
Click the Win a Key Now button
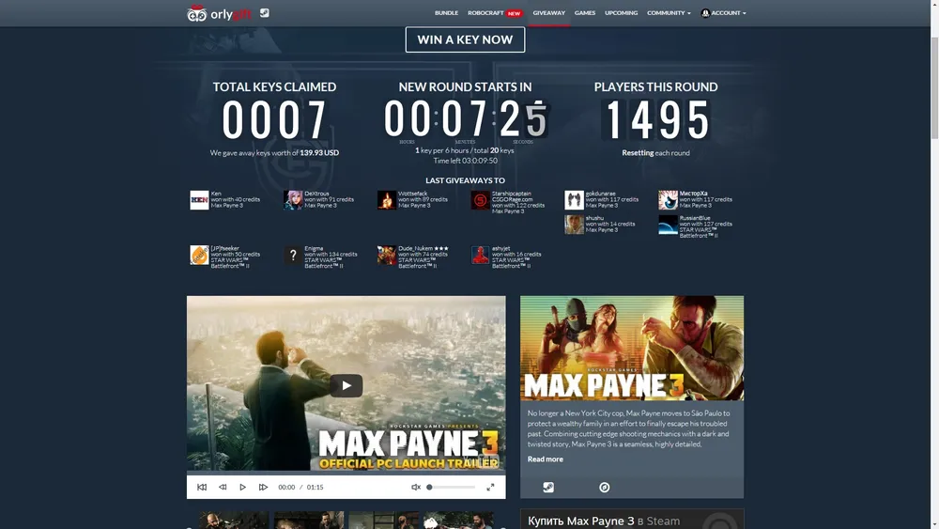[x=465, y=39]
